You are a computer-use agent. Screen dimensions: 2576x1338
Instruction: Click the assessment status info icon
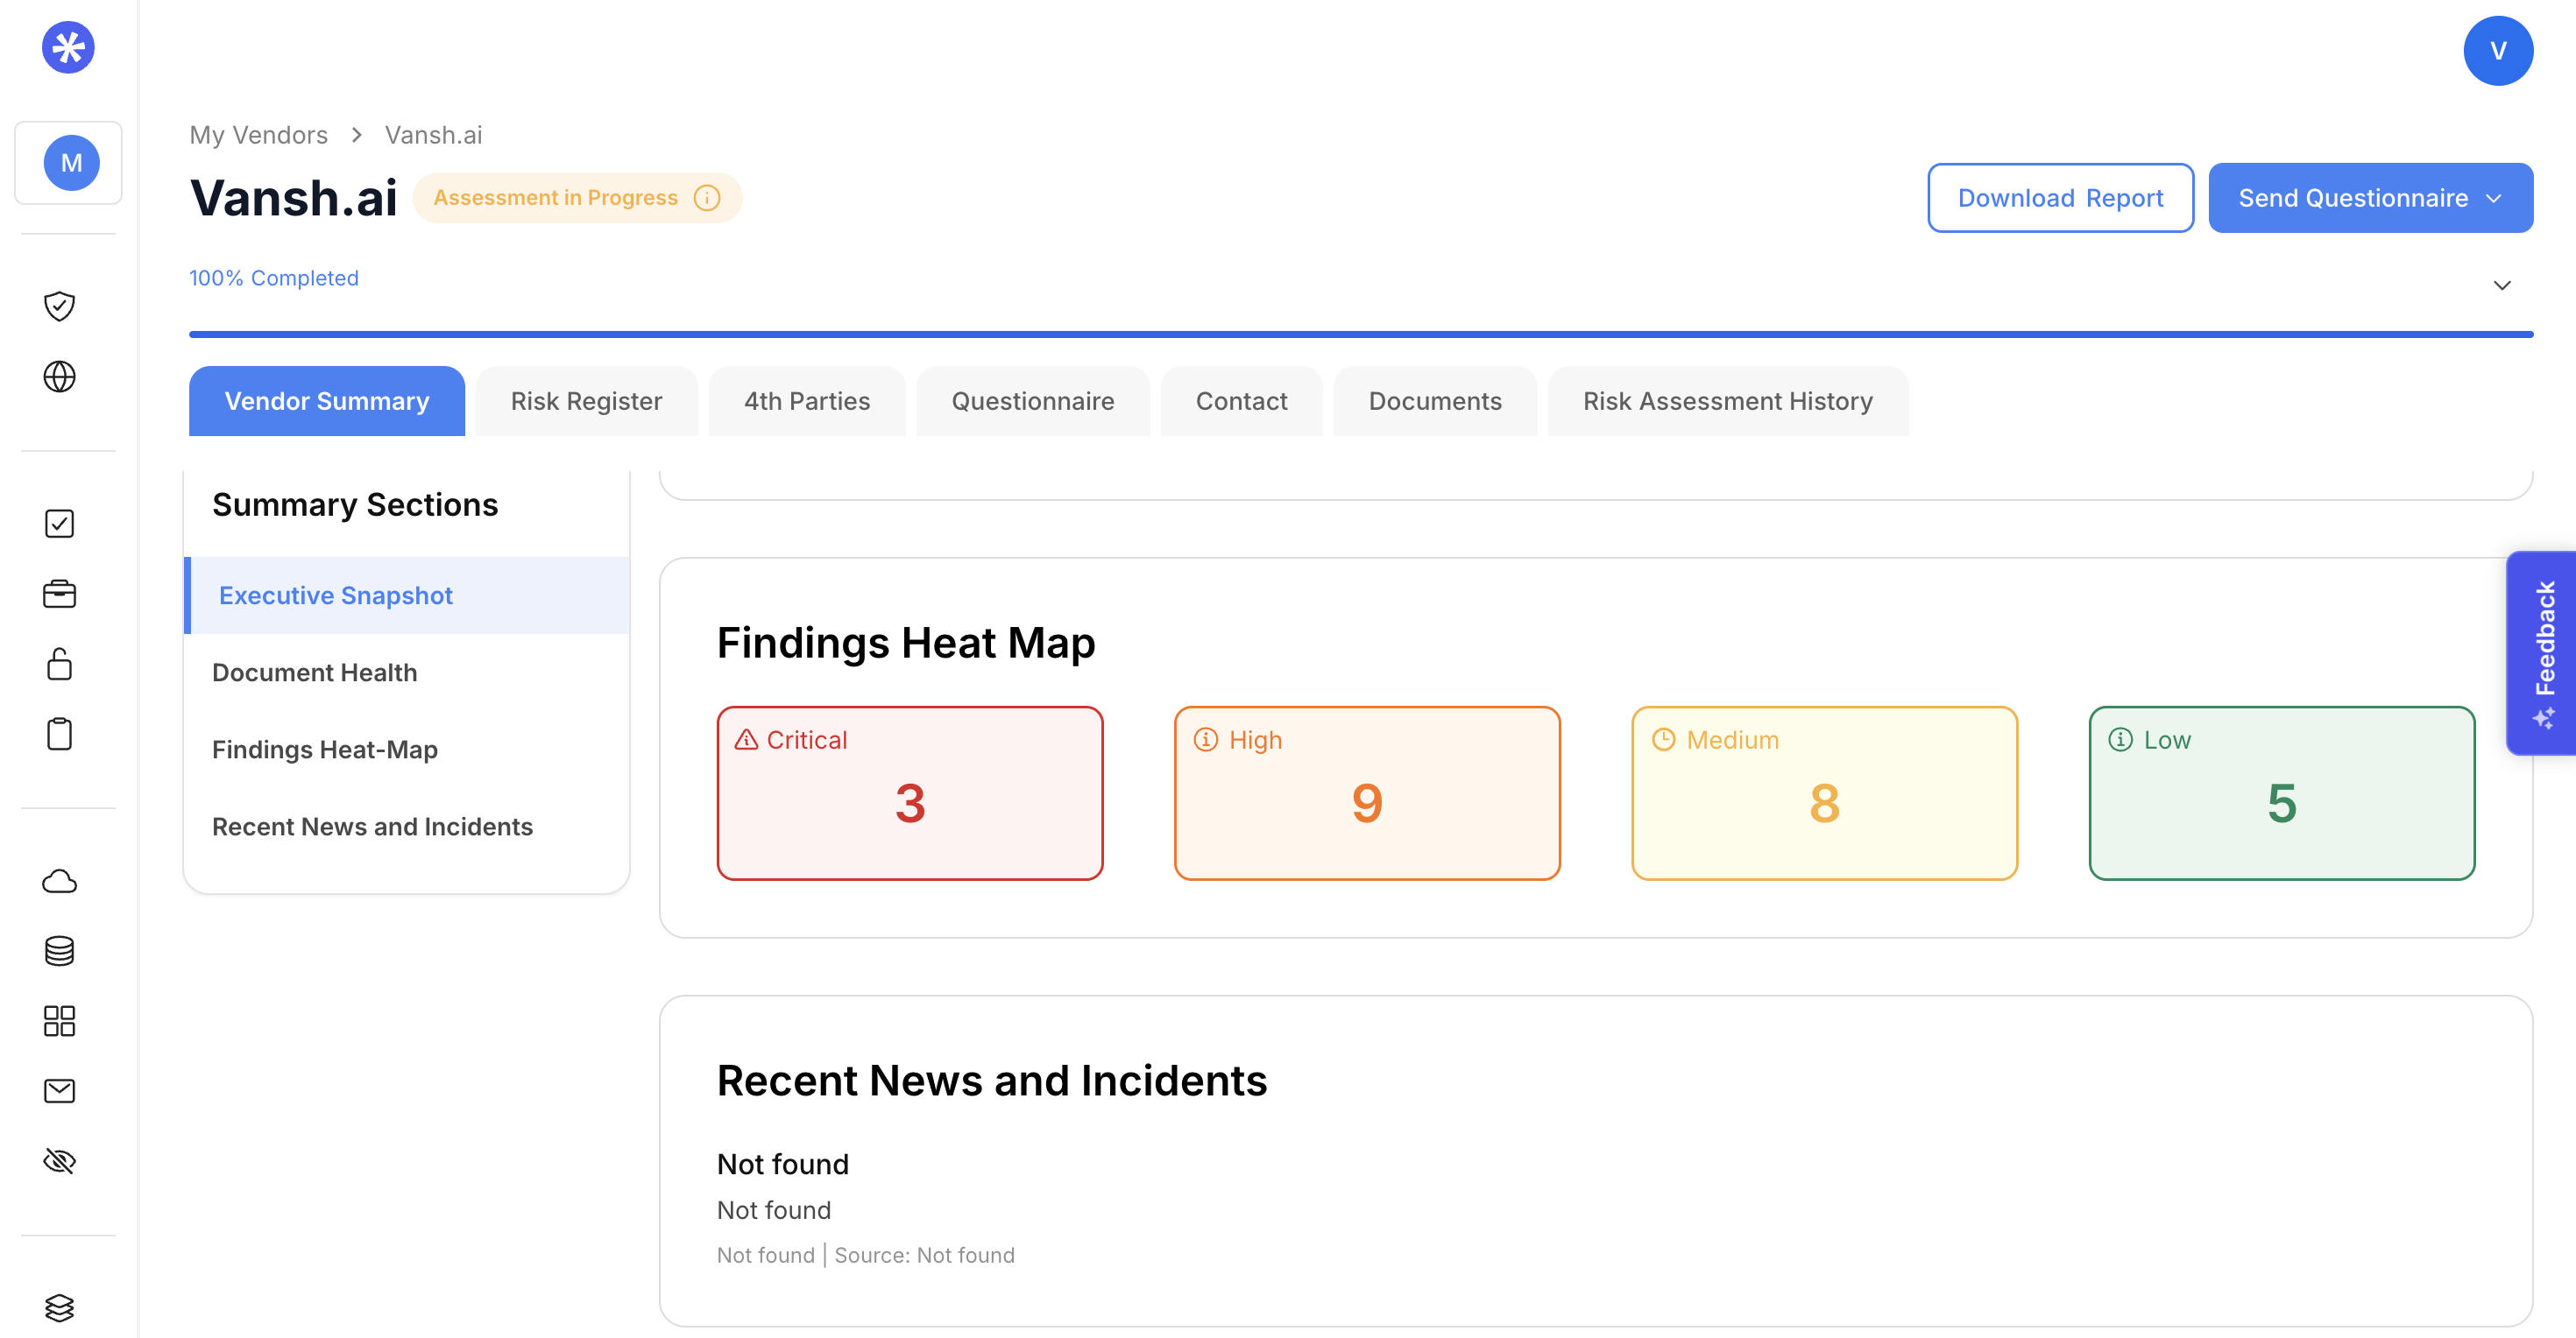(x=707, y=198)
